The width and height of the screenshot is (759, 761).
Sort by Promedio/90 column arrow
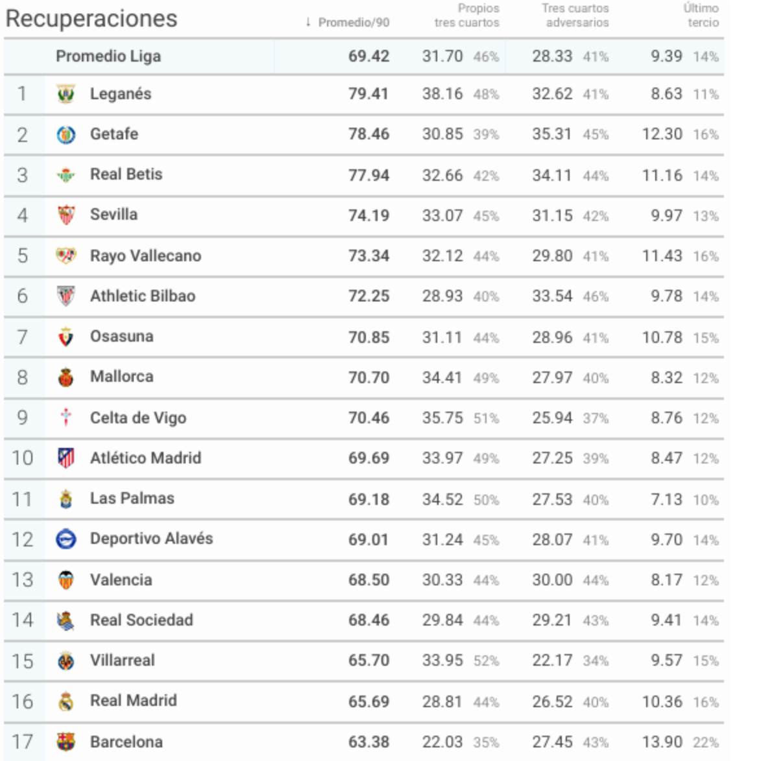pos(308,22)
